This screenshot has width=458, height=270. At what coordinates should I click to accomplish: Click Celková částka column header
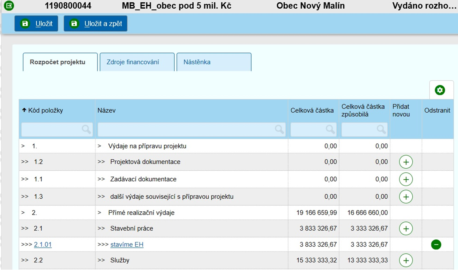pyautogui.click(x=312, y=110)
